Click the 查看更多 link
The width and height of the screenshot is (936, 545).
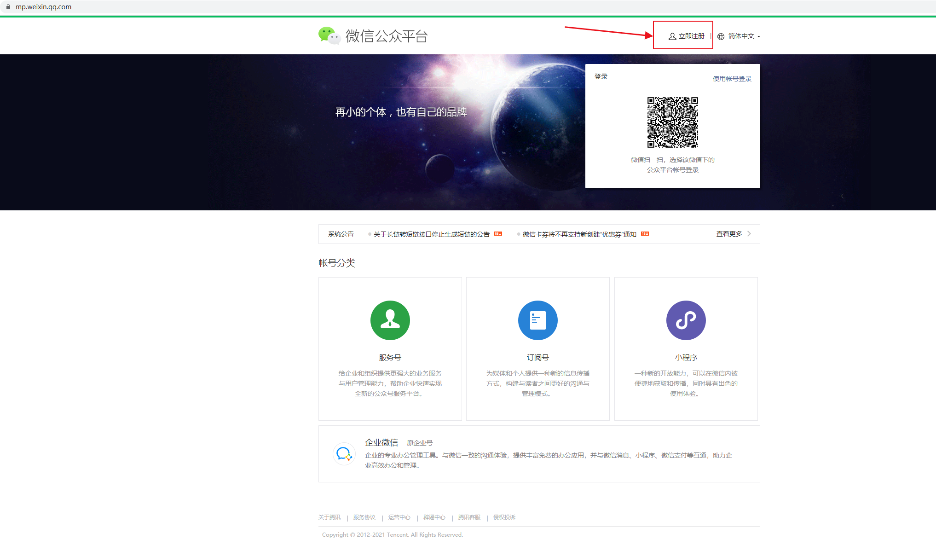(729, 234)
